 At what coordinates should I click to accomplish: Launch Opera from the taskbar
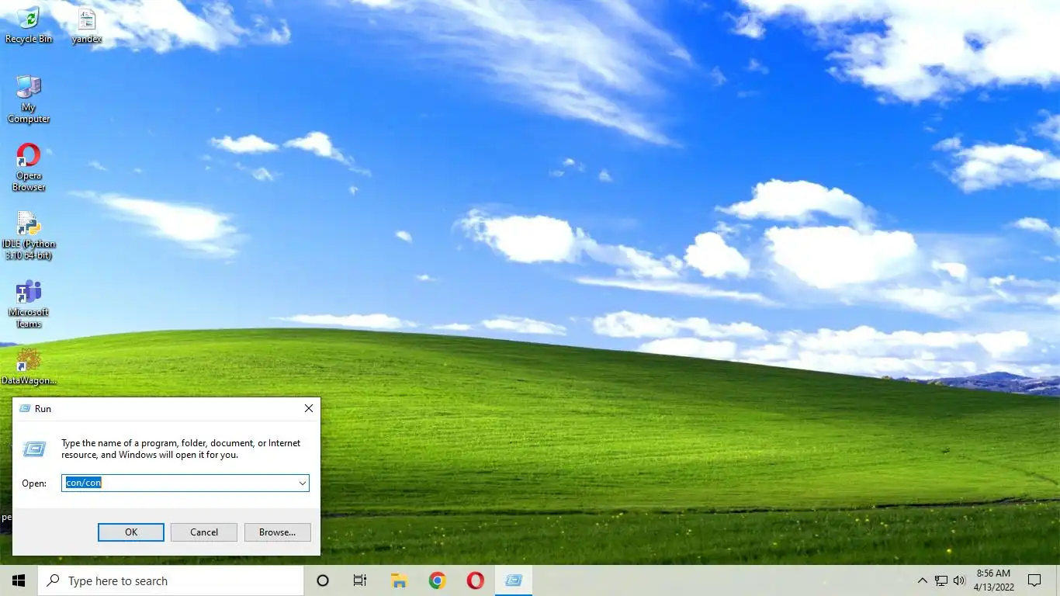pyautogui.click(x=476, y=580)
